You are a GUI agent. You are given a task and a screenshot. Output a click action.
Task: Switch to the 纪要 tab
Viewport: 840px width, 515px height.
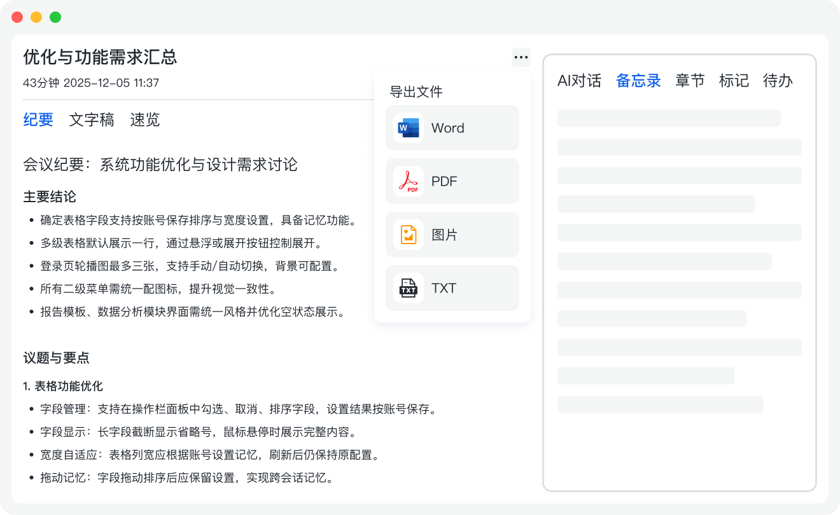click(x=38, y=120)
